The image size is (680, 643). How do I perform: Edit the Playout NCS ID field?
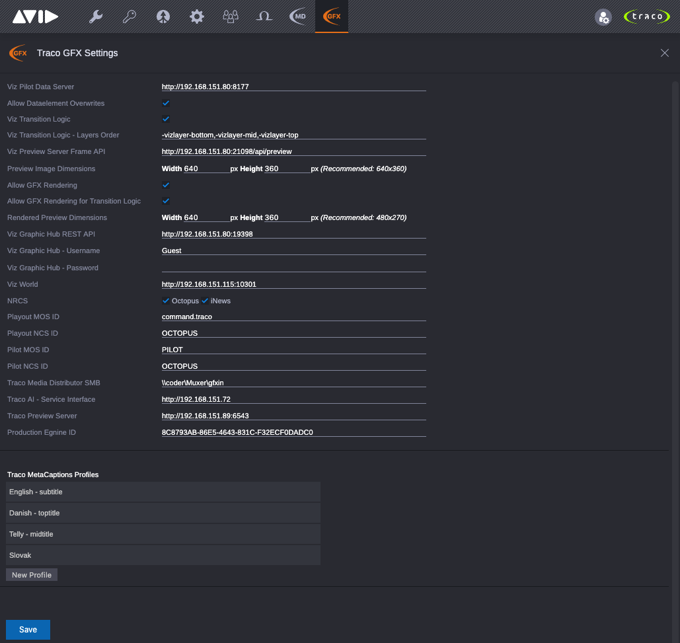tap(293, 333)
